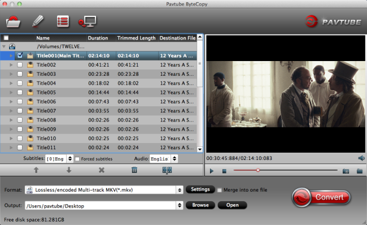
Task: Click the Convert button
Action: coord(321,197)
